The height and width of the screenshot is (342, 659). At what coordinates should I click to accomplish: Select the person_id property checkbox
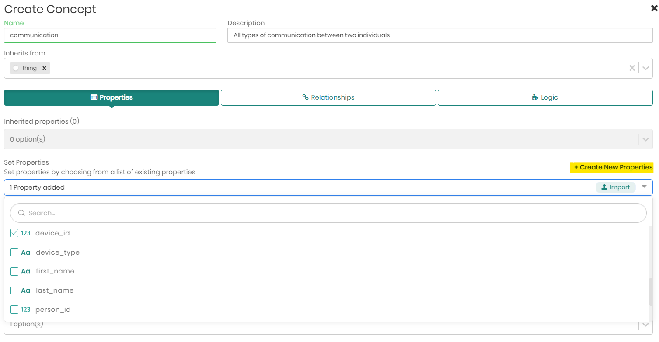click(14, 310)
